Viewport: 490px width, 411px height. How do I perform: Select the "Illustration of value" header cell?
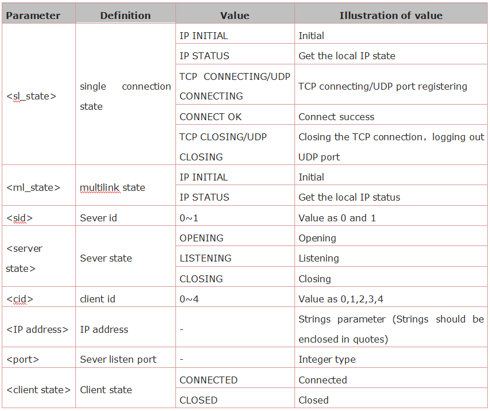click(391, 16)
